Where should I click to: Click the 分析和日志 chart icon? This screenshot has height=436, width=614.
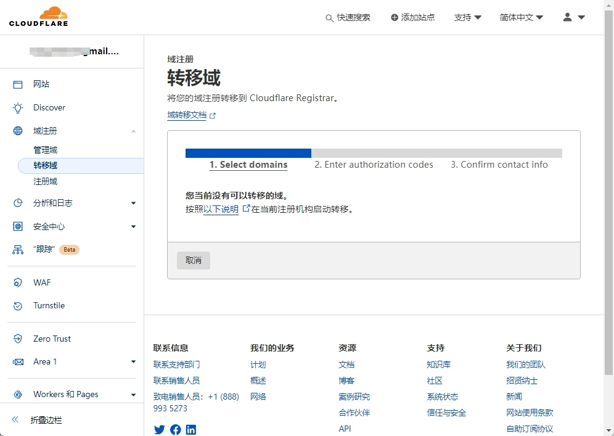(18, 203)
